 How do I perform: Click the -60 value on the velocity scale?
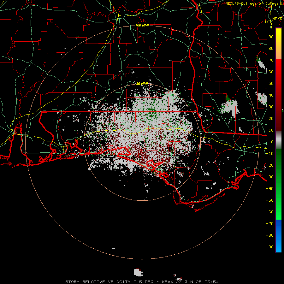click(270, 212)
